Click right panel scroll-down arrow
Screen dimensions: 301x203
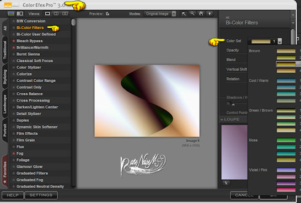click(293, 23)
